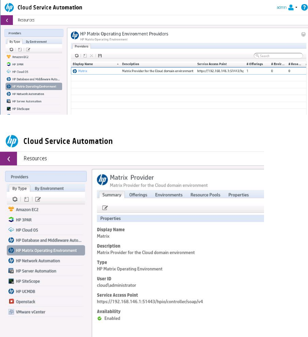
Task: Click the Properties section header bar in Summary
Action: click(181, 219)
